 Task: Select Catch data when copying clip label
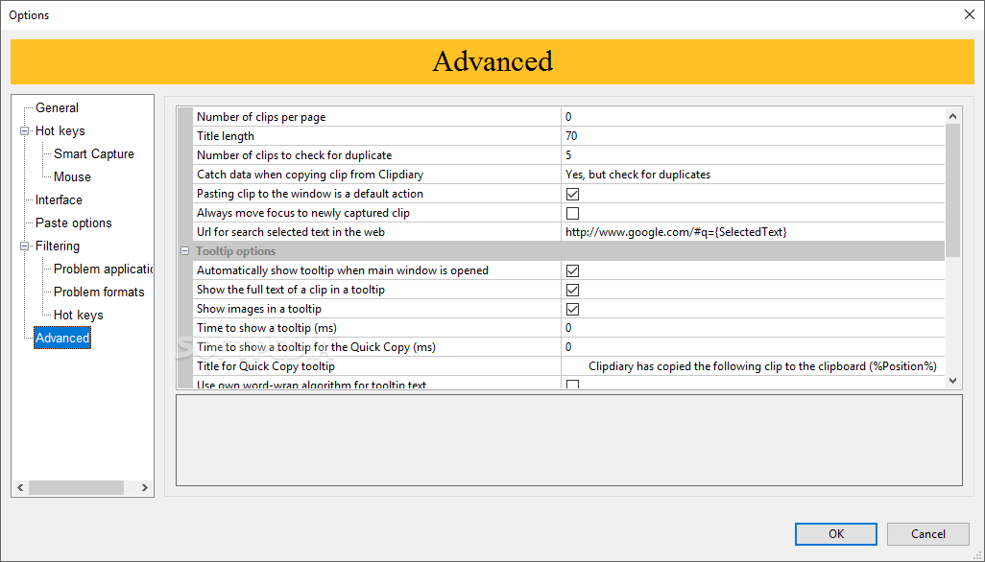click(310, 175)
